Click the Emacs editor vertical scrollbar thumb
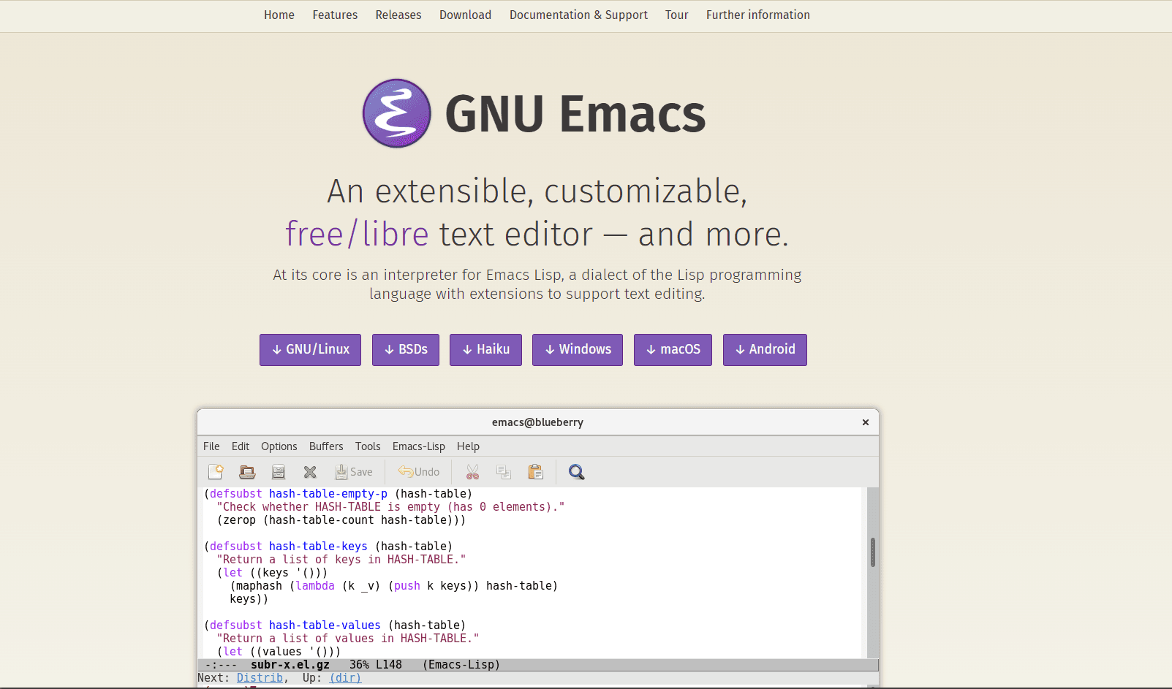The image size is (1172, 689). [x=873, y=552]
